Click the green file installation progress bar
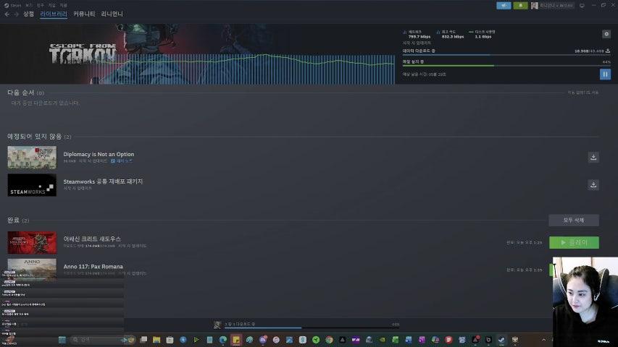 [x=506, y=66]
